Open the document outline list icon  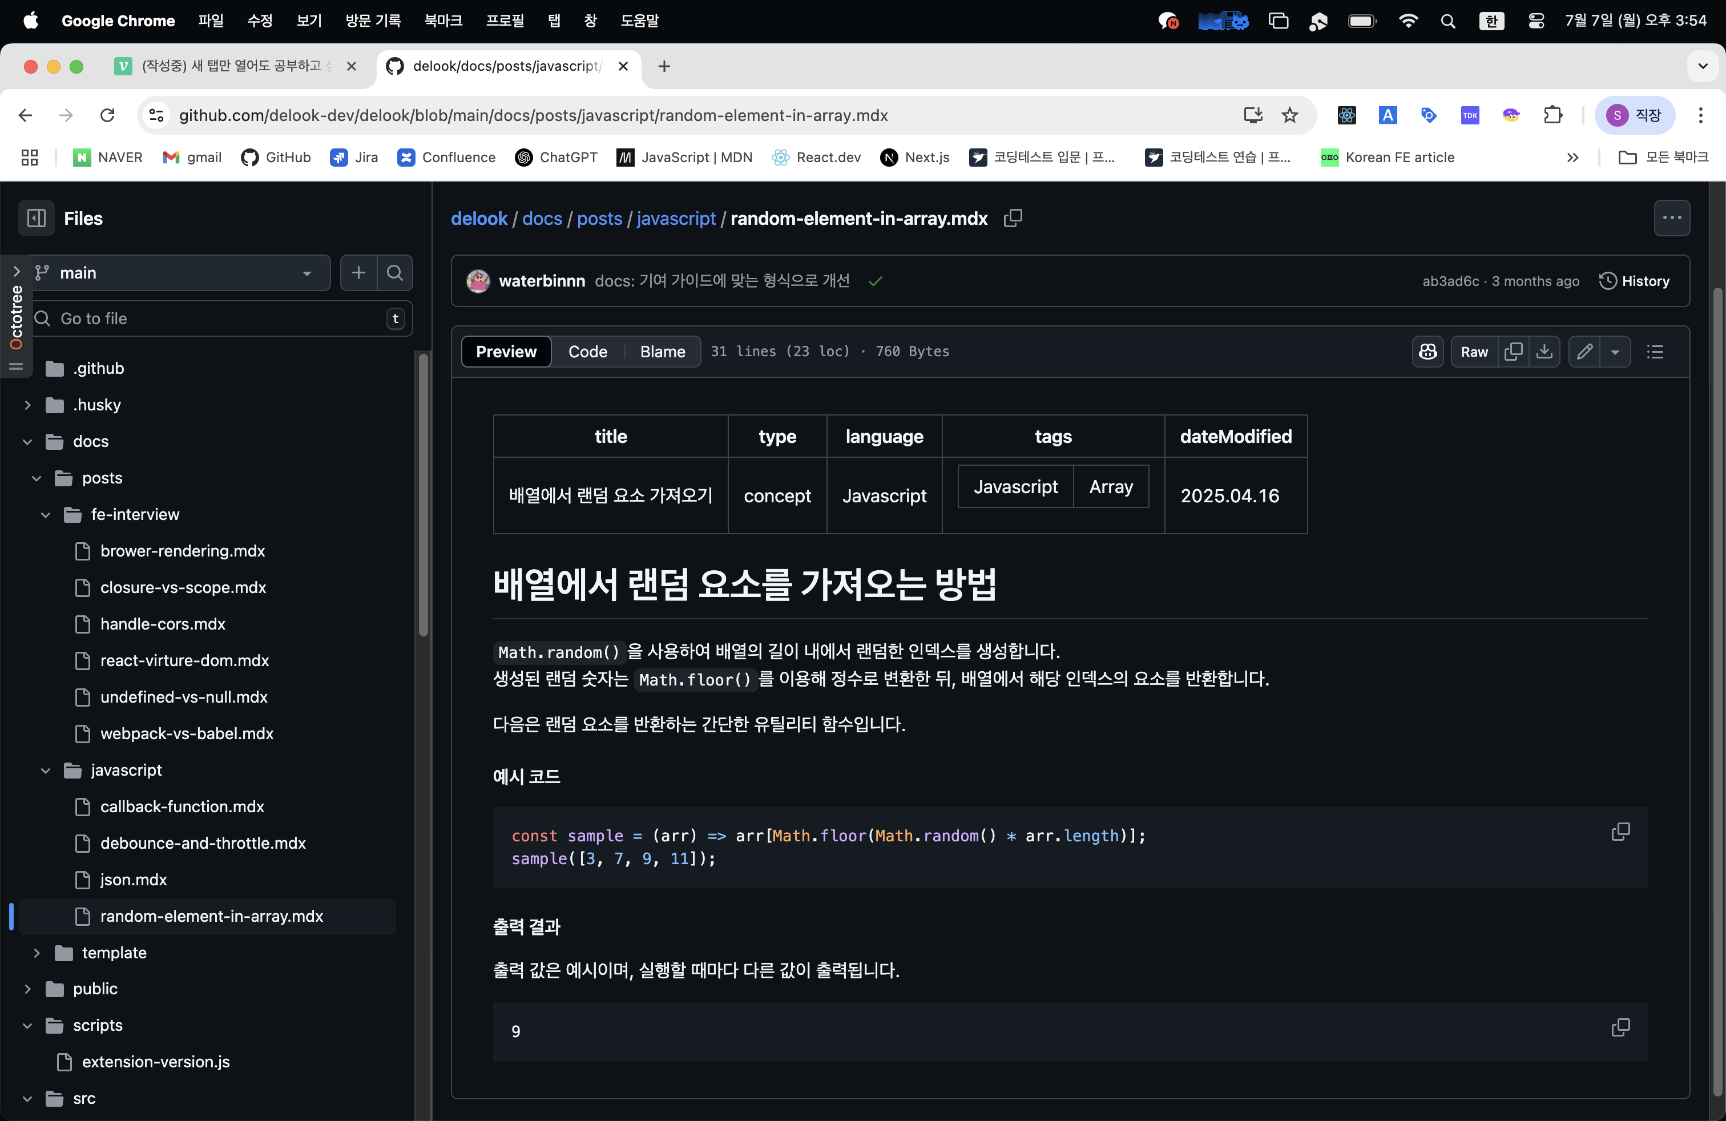(1655, 352)
